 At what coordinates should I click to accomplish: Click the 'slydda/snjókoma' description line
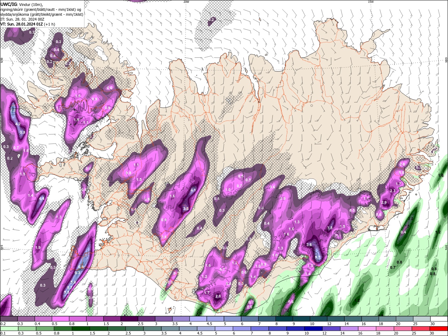coord(42,14)
